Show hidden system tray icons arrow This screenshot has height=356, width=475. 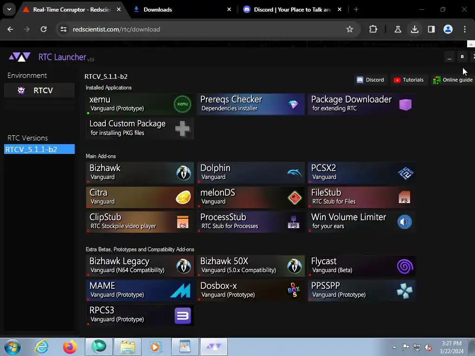pyautogui.click(x=394, y=347)
